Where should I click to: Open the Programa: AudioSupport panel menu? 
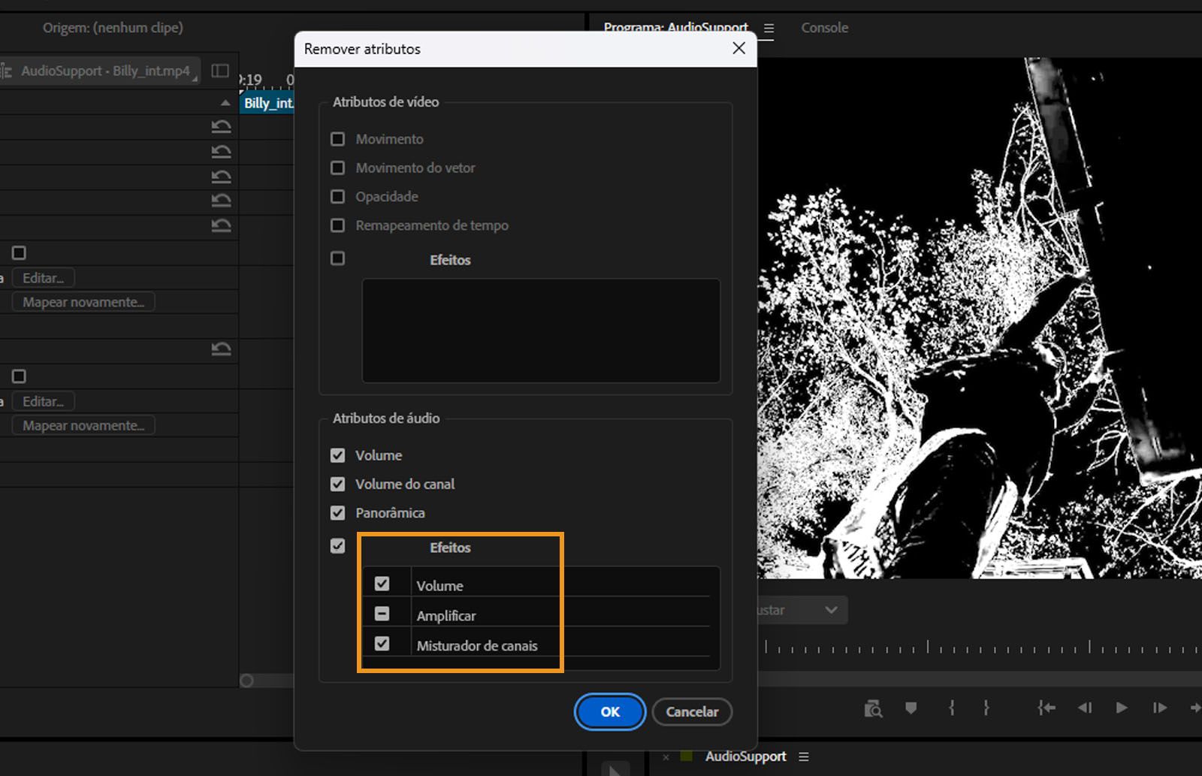tap(769, 29)
